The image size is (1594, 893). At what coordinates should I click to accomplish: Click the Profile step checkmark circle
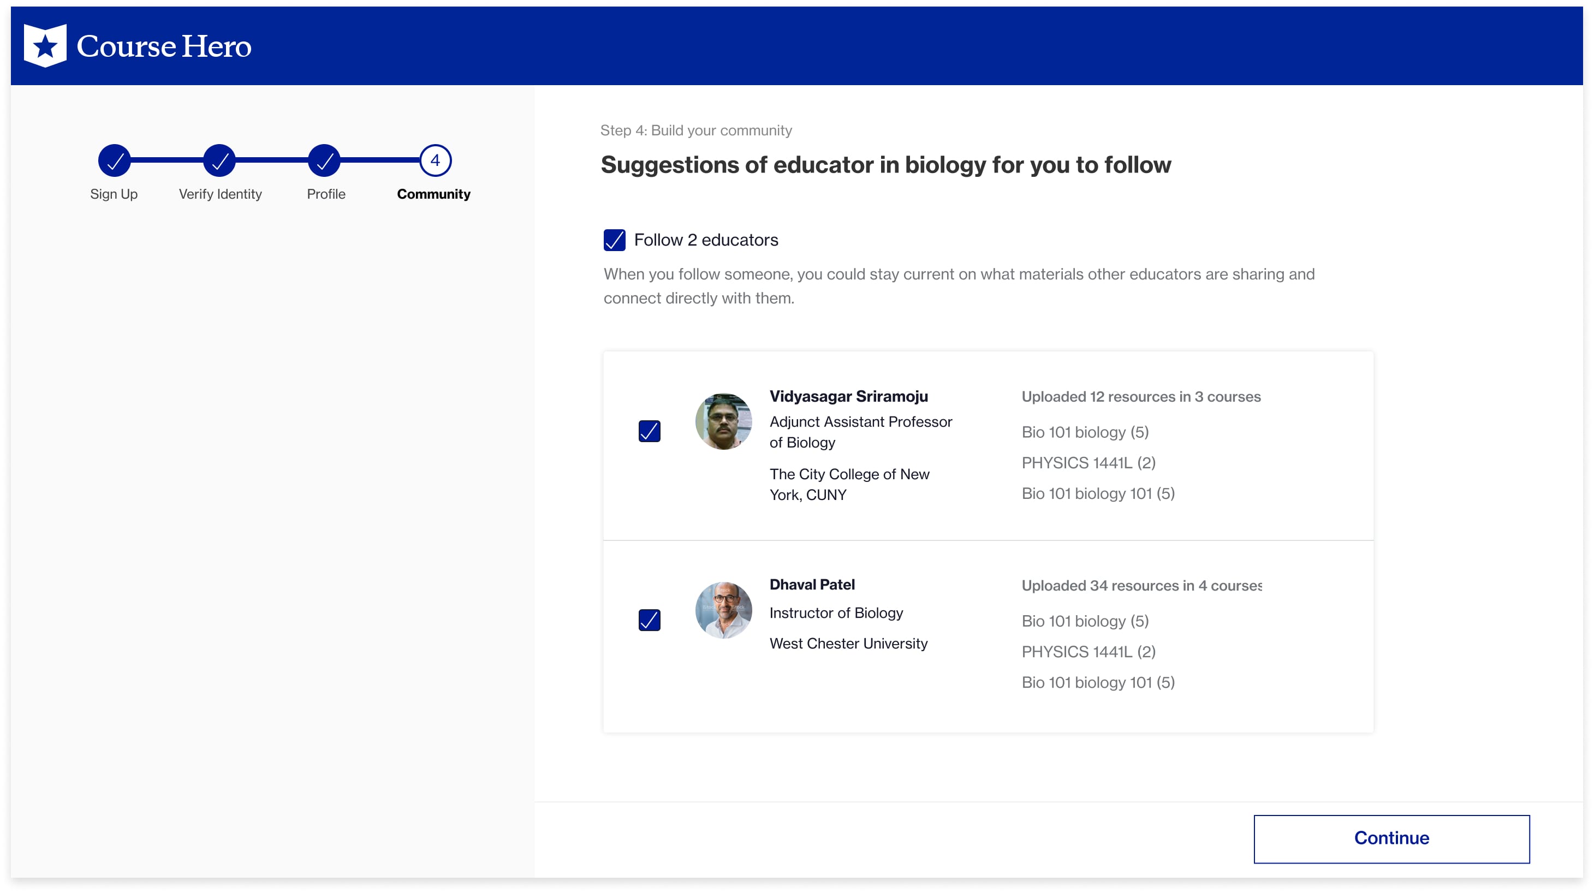pos(324,161)
